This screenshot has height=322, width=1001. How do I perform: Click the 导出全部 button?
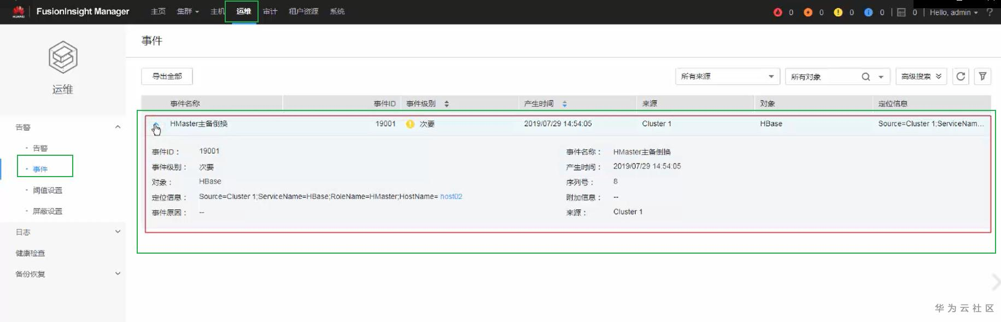click(167, 76)
